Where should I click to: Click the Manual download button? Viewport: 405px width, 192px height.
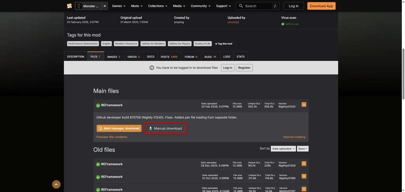click(x=165, y=128)
